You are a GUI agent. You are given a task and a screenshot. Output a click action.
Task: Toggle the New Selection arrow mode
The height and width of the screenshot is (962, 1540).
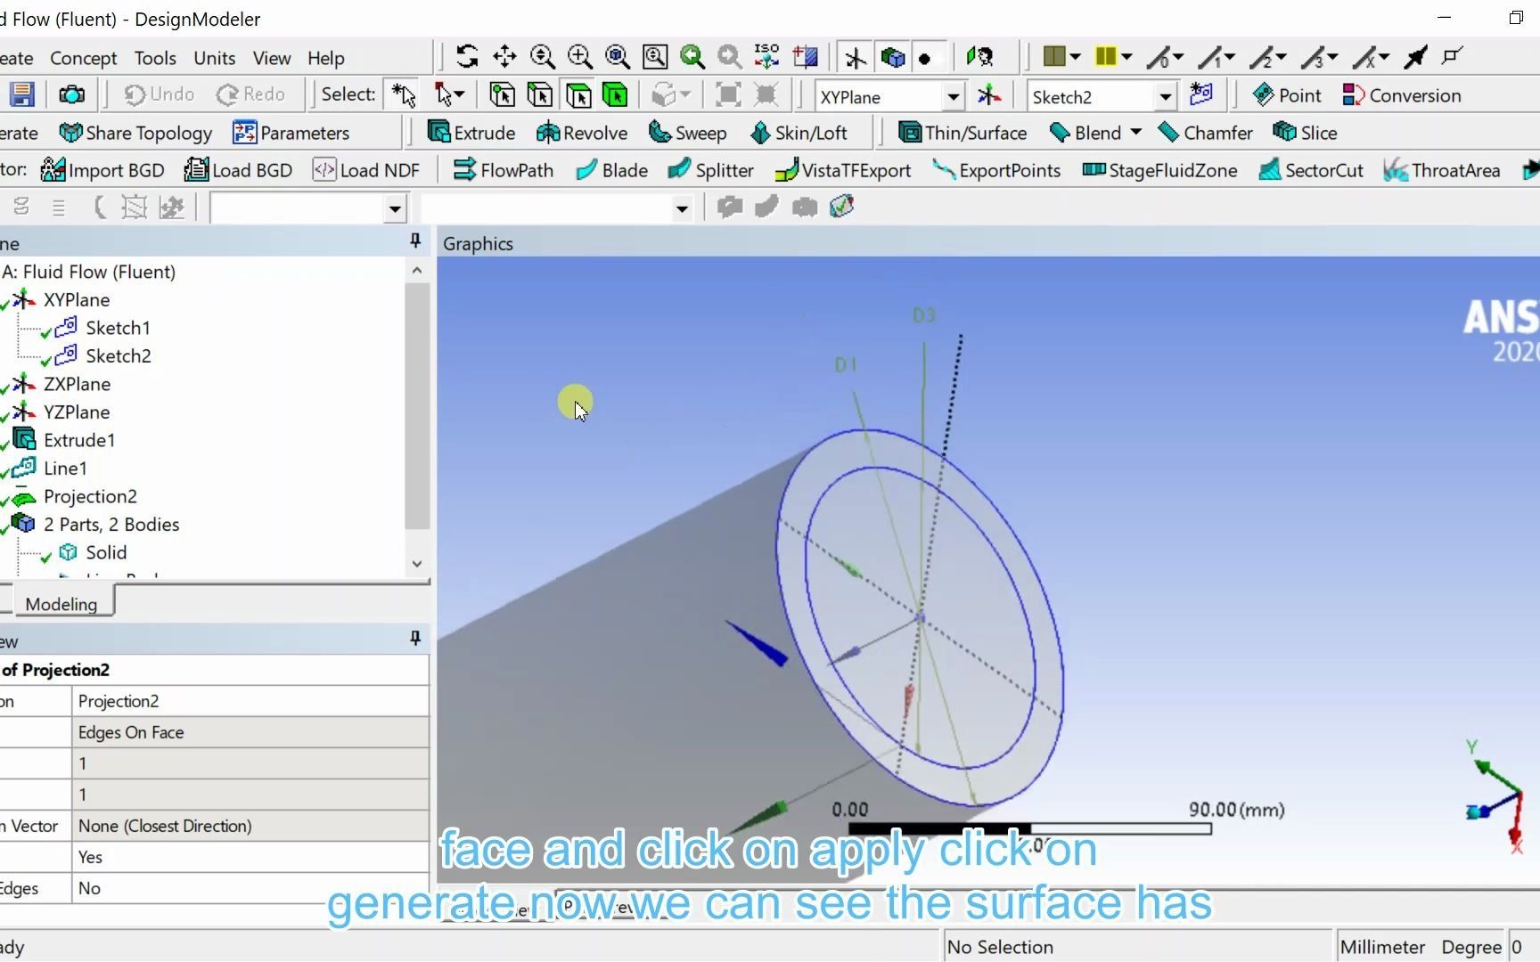404,94
